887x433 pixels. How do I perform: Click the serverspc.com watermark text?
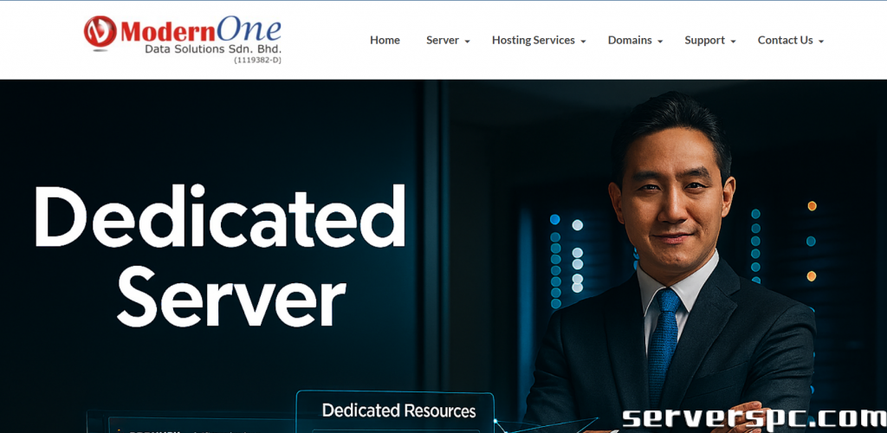[x=753, y=418]
